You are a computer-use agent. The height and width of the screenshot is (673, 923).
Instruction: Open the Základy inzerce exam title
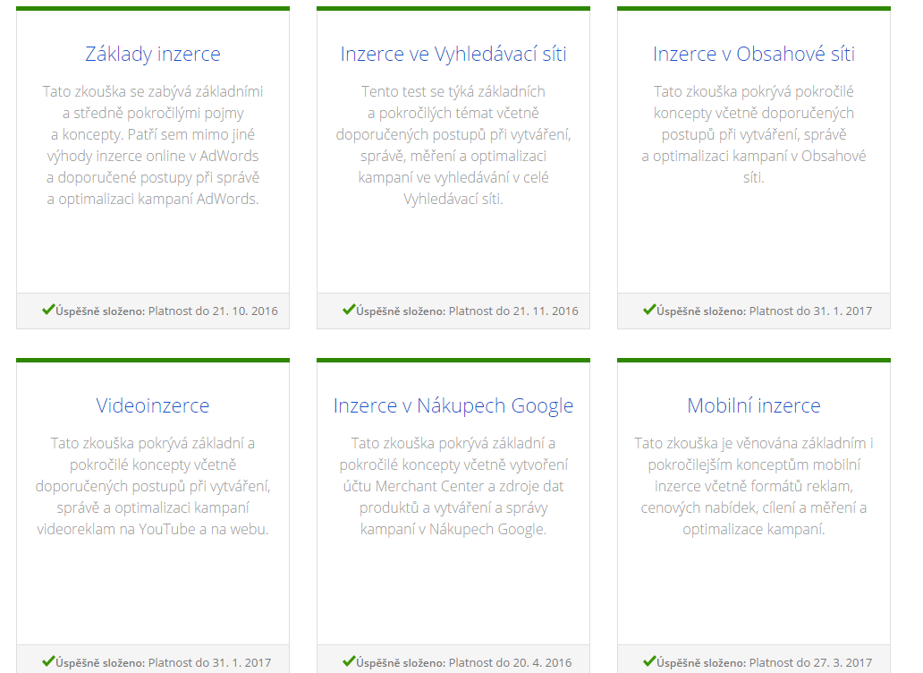pyautogui.click(x=153, y=54)
